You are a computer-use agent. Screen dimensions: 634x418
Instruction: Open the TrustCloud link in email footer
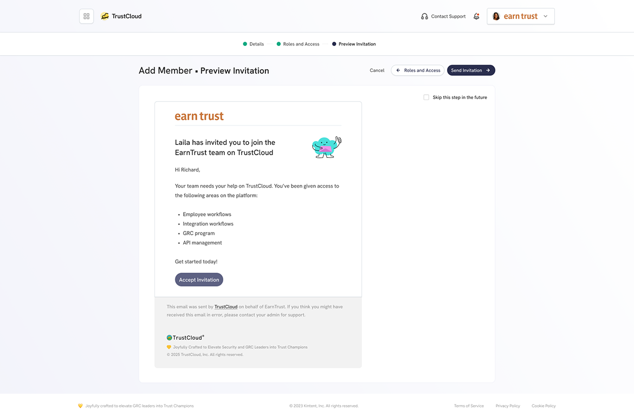click(x=225, y=307)
